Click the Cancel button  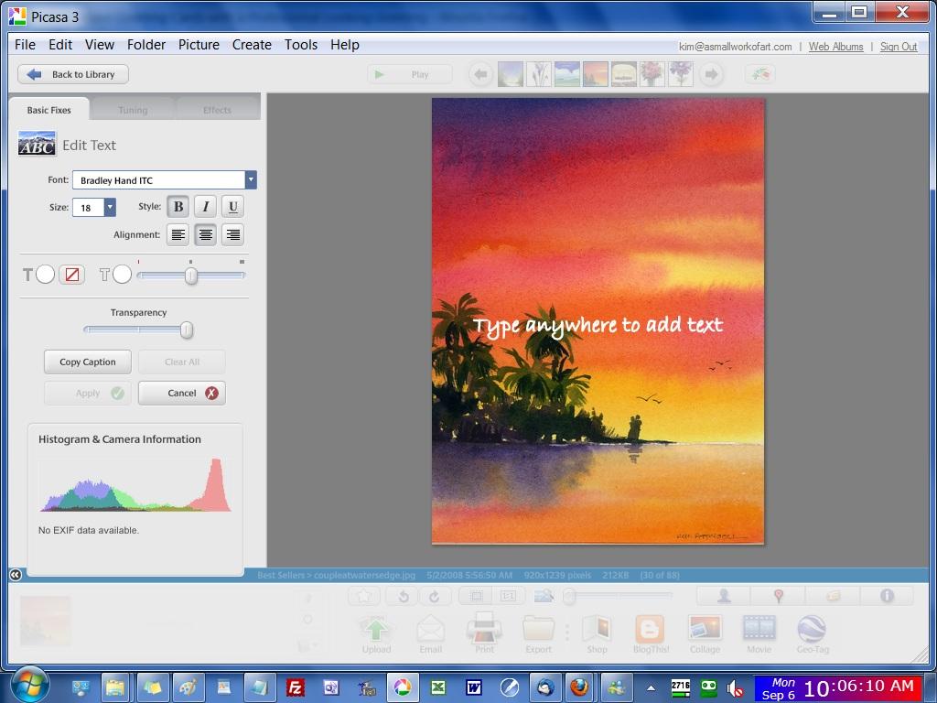(x=182, y=393)
